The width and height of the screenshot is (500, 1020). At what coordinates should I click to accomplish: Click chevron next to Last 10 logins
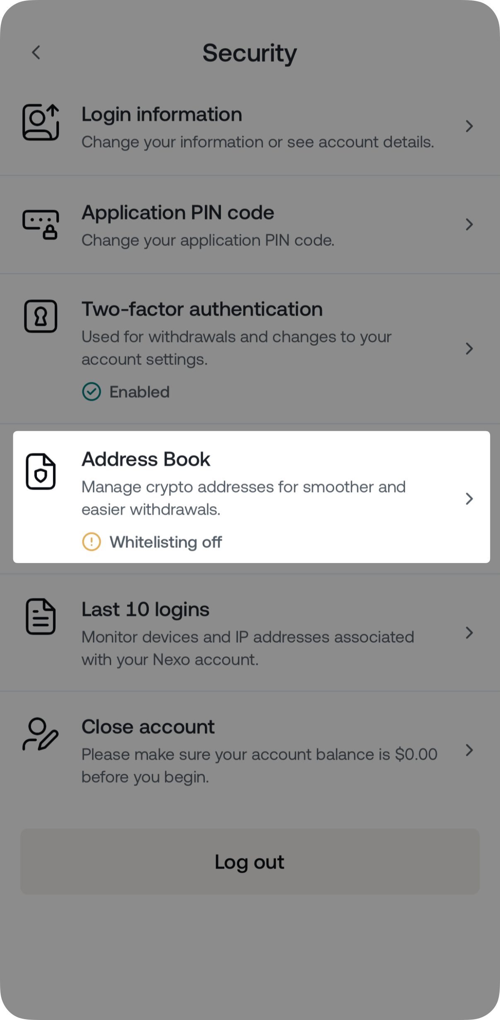(x=469, y=633)
